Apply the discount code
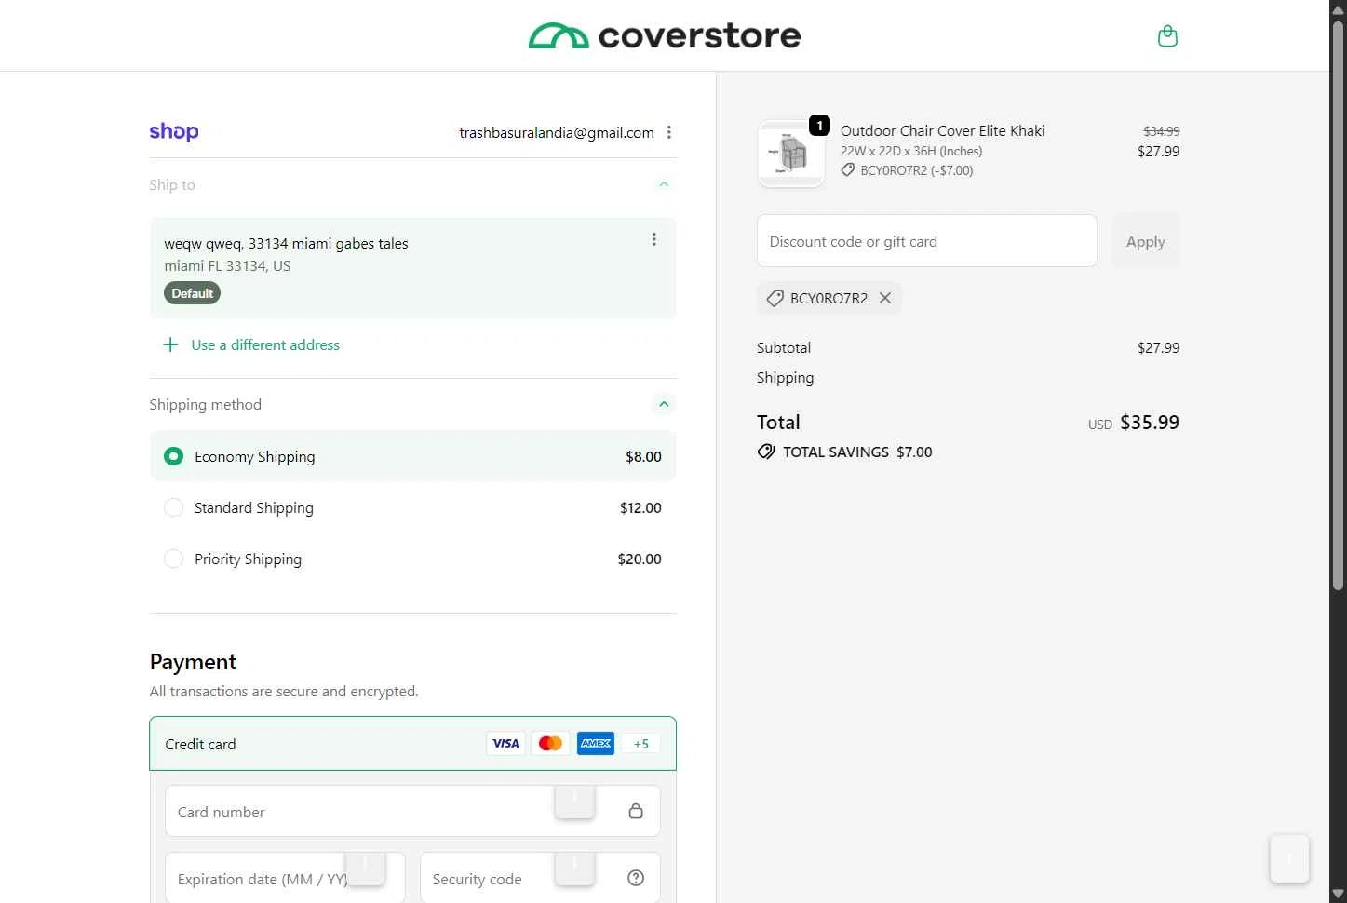This screenshot has width=1347, height=903. point(1146,241)
